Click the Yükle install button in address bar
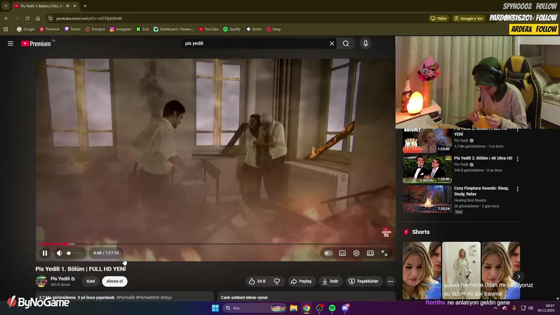The width and height of the screenshot is (560, 315). point(438,18)
